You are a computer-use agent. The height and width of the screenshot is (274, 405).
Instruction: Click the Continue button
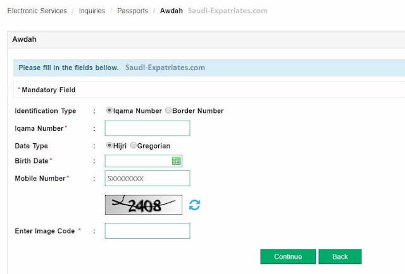coord(288,256)
